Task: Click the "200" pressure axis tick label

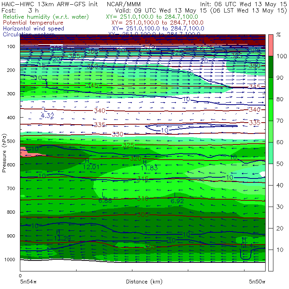Action: pyautogui.click(x=11, y=70)
